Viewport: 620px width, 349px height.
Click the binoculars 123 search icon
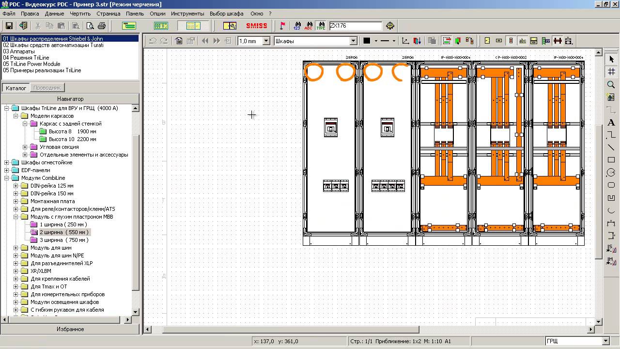297,26
